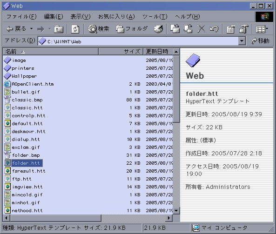Viewport: 276px width, 234px height.
Task: Open the Search (検索) toolbar button
Action: click(98, 29)
